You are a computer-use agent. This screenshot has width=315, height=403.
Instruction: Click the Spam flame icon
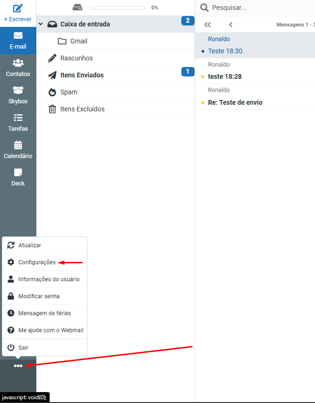click(x=52, y=92)
